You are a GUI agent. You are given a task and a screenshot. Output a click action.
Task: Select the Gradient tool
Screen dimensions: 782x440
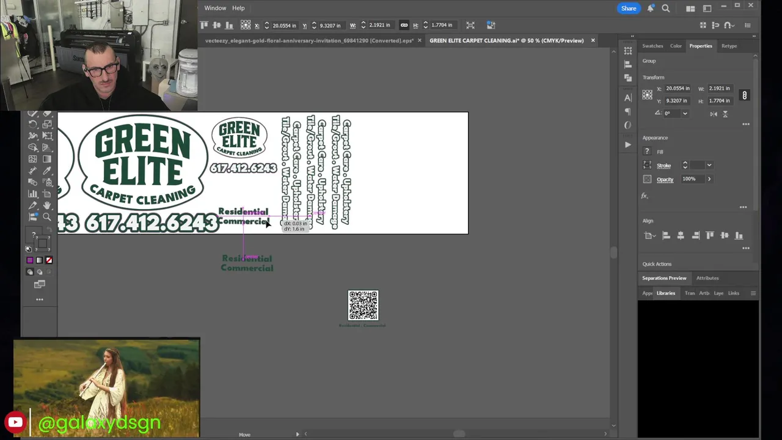click(47, 159)
